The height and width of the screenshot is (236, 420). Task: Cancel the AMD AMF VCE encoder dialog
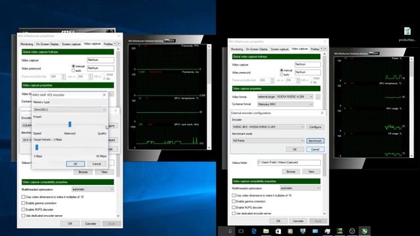(x=96, y=164)
